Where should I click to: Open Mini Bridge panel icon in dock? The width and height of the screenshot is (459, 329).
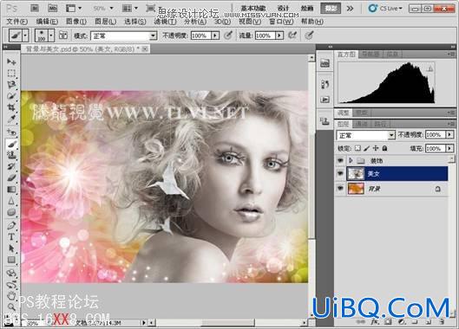(x=325, y=63)
